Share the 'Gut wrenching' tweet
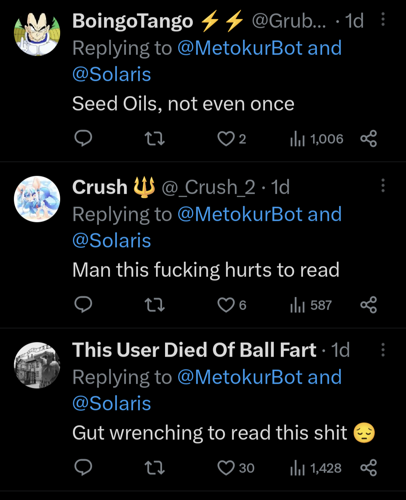406x500 pixels. click(368, 468)
